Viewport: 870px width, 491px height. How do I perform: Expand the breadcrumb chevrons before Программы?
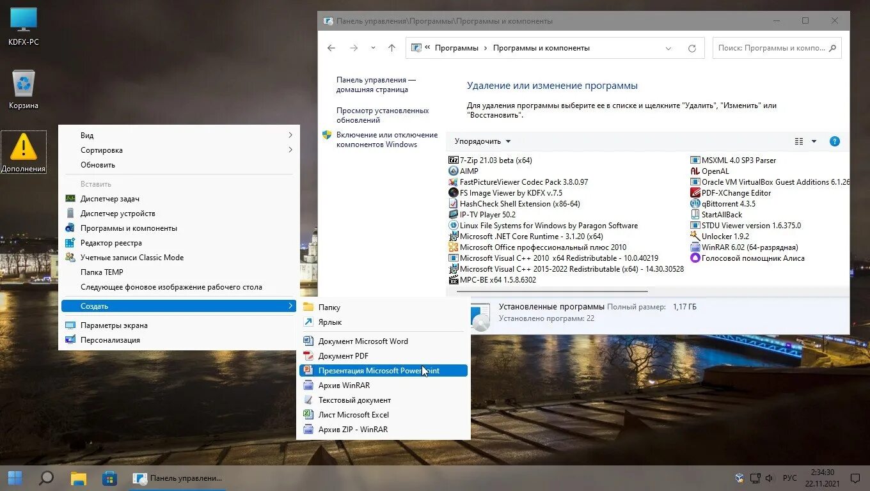coord(426,48)
